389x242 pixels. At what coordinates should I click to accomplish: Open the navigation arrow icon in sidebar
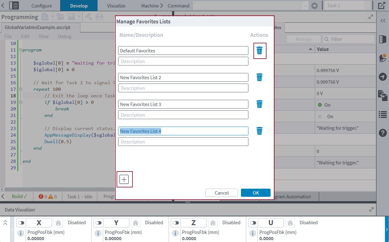tap(382, 77)
